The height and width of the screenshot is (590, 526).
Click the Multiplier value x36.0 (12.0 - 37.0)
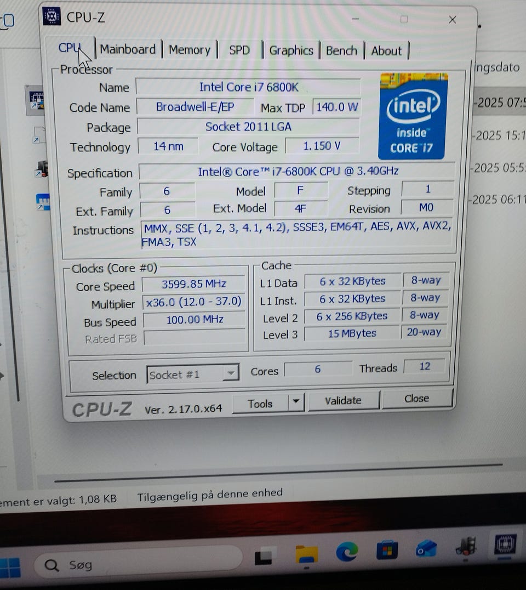coord(193,302)
